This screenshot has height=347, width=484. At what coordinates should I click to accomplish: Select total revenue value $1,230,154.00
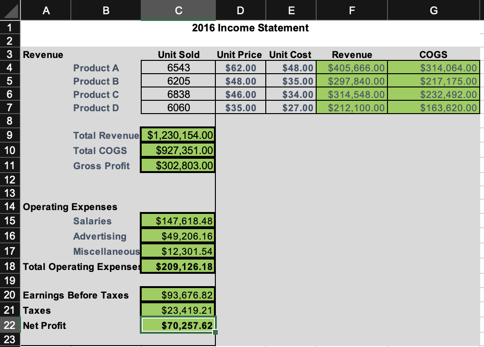178,135
